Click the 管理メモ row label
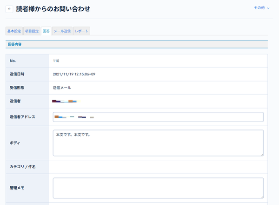This screenshot has width=279, height=205. (17, 188)
